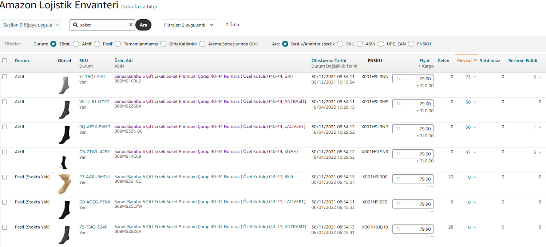The height and width of the screenshot is (247, 546).
Task: Click the Ara search button
Action: (x=143, y=25)
